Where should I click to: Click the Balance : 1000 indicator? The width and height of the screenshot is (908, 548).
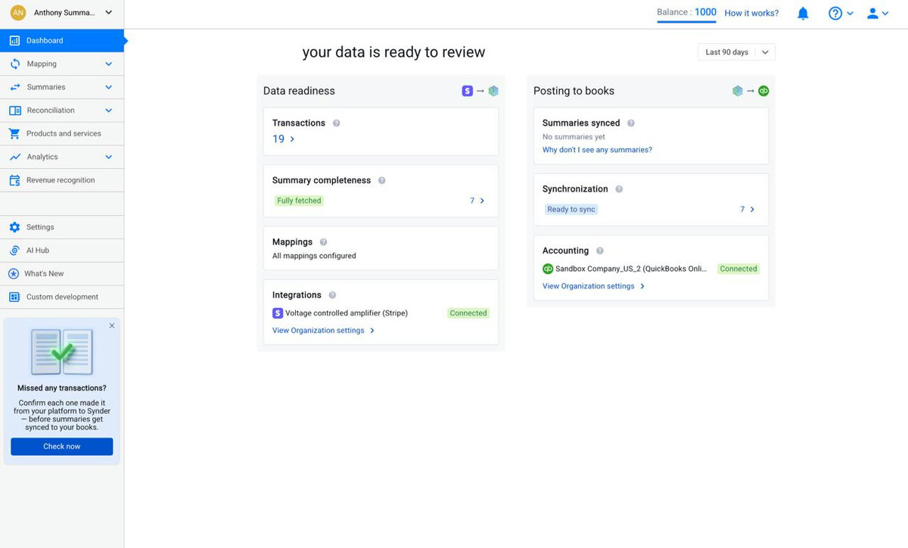click(686, 12)
